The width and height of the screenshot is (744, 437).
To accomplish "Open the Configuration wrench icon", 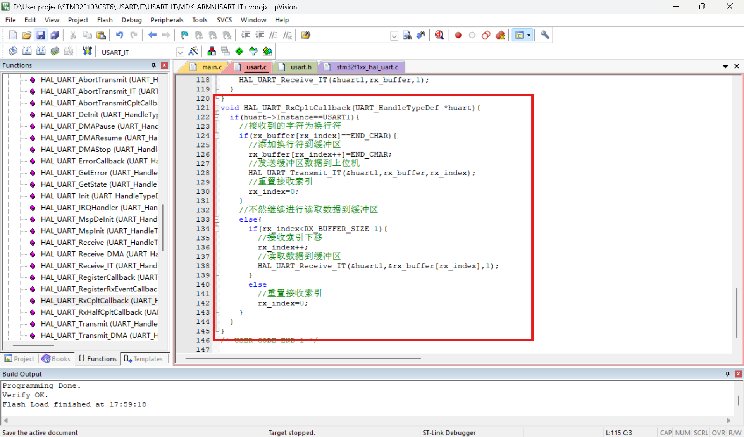I will pos(545,35).
